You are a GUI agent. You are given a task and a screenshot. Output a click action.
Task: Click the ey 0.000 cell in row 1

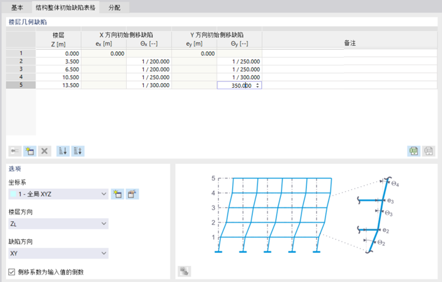(x=194, y=53)
